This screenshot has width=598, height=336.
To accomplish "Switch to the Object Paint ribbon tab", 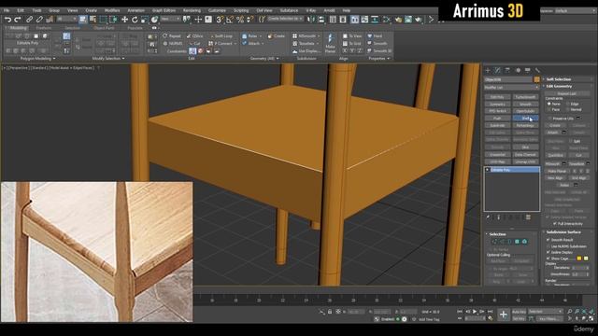I will click(x=104, y=28).
